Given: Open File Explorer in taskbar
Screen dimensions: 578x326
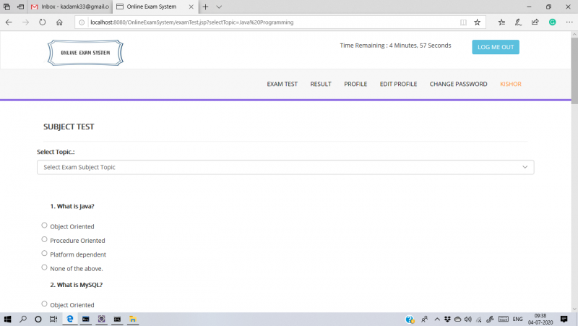Looking at the screenshot, I should tap(133, 319).
